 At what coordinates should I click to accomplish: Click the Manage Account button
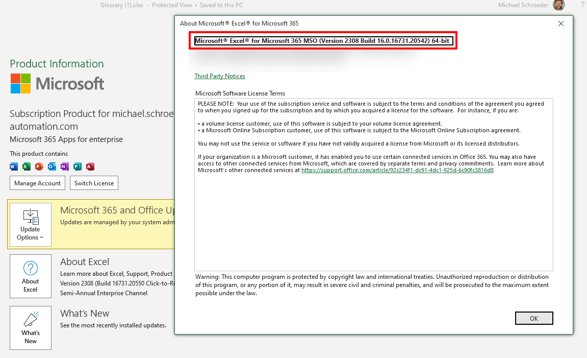click(x=37, y=183)
